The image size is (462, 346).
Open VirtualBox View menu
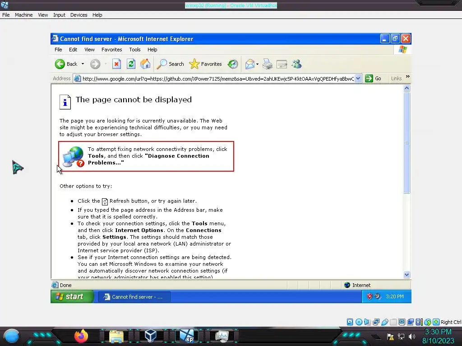pyautogui.click(x=43, y=15)
